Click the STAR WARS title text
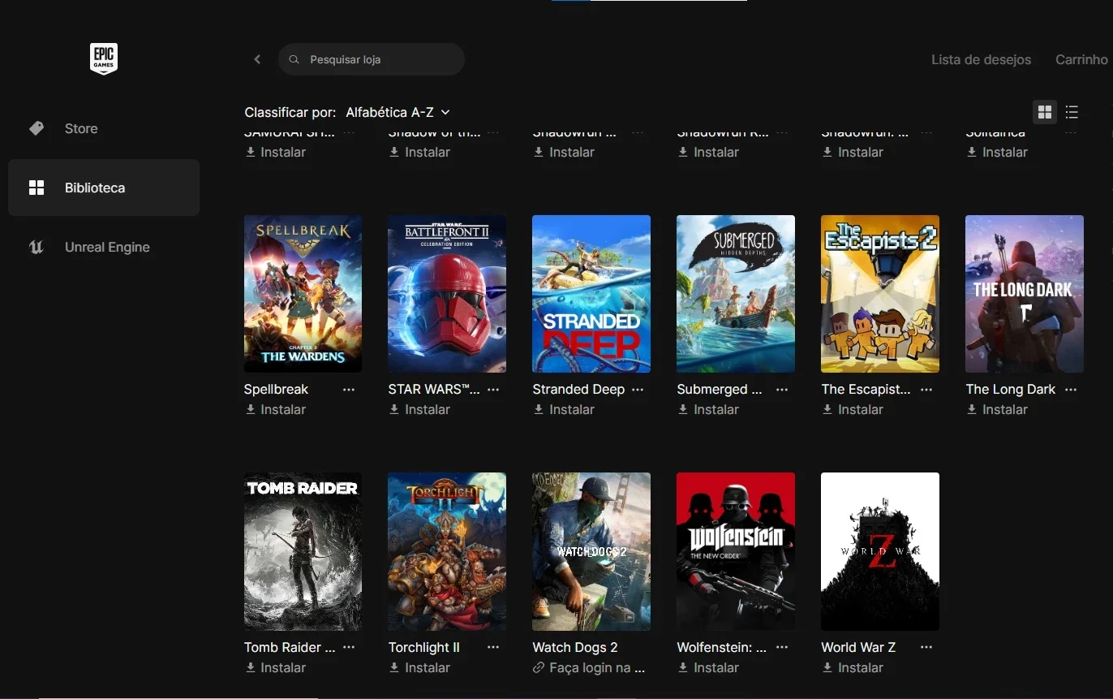Viewport: 1113px width, 699px height. click(x=434, y=390)
